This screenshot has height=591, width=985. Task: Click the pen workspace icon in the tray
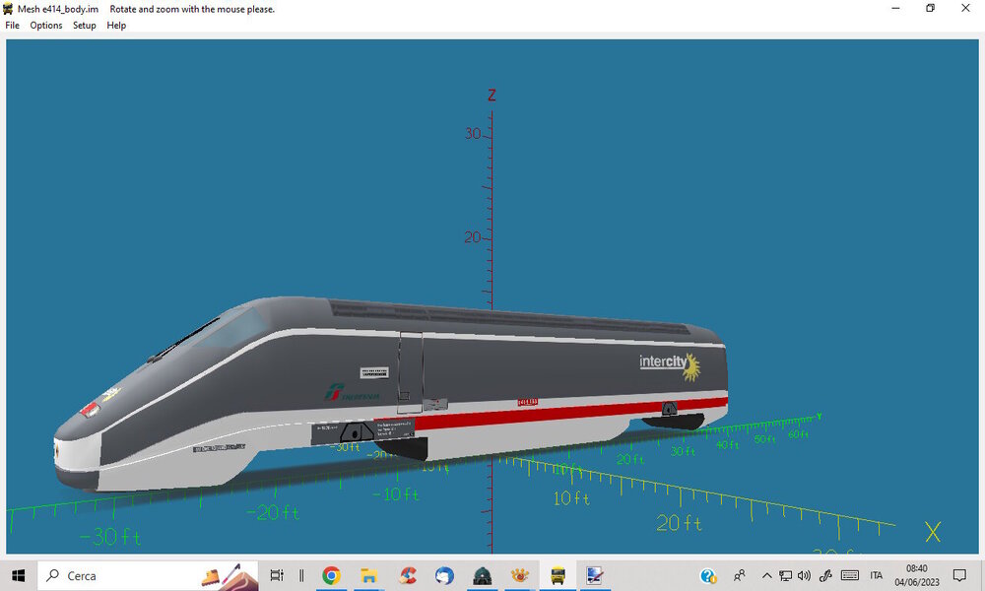825,575
